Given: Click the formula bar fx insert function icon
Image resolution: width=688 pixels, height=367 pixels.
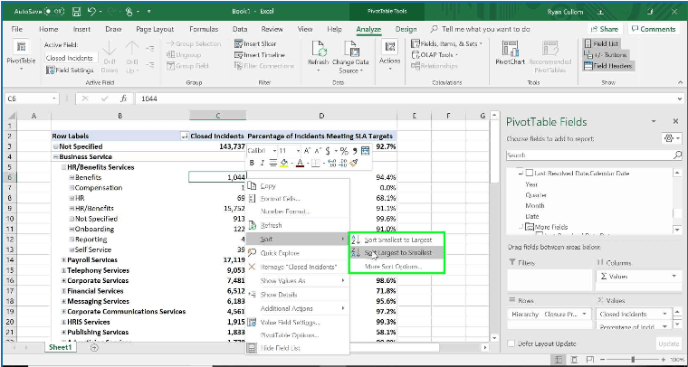Looking at the screenshot, I should point(124,99).
